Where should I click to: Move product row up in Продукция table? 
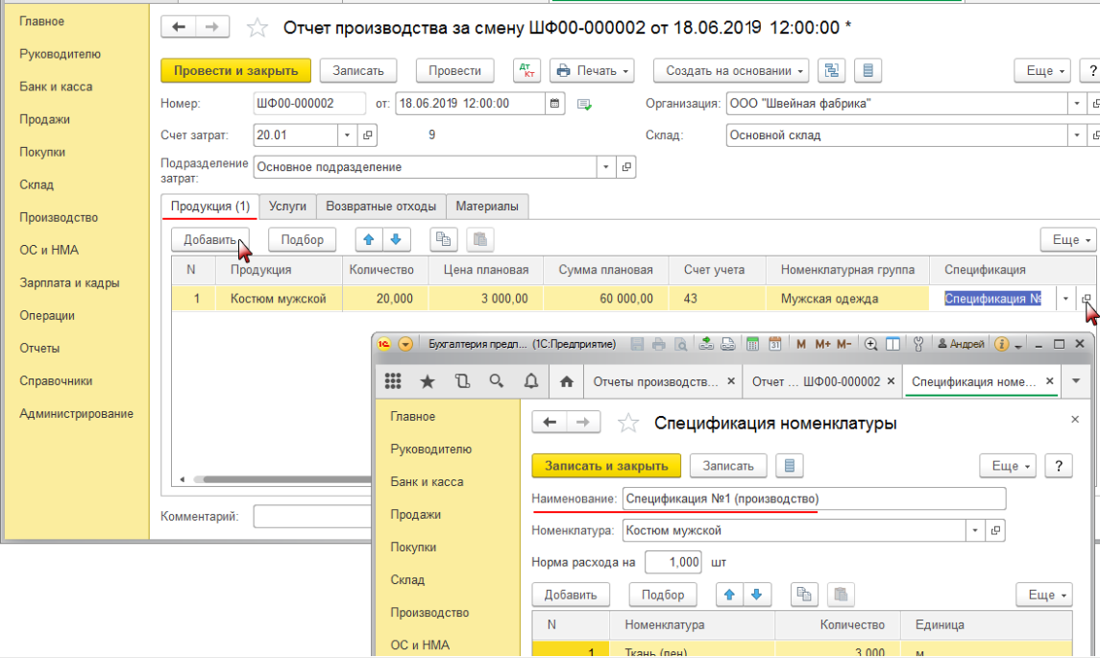[368, 240]
